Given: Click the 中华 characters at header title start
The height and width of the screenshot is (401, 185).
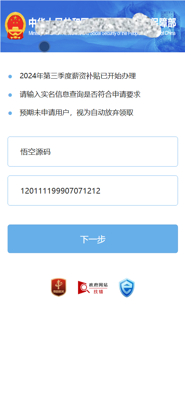Looking at the screenshot, I should tap(34, 23).
